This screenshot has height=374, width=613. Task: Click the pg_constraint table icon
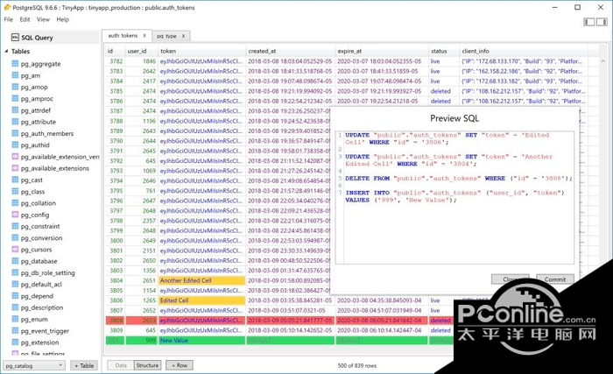pyautogui.click(x=15, y=226)
